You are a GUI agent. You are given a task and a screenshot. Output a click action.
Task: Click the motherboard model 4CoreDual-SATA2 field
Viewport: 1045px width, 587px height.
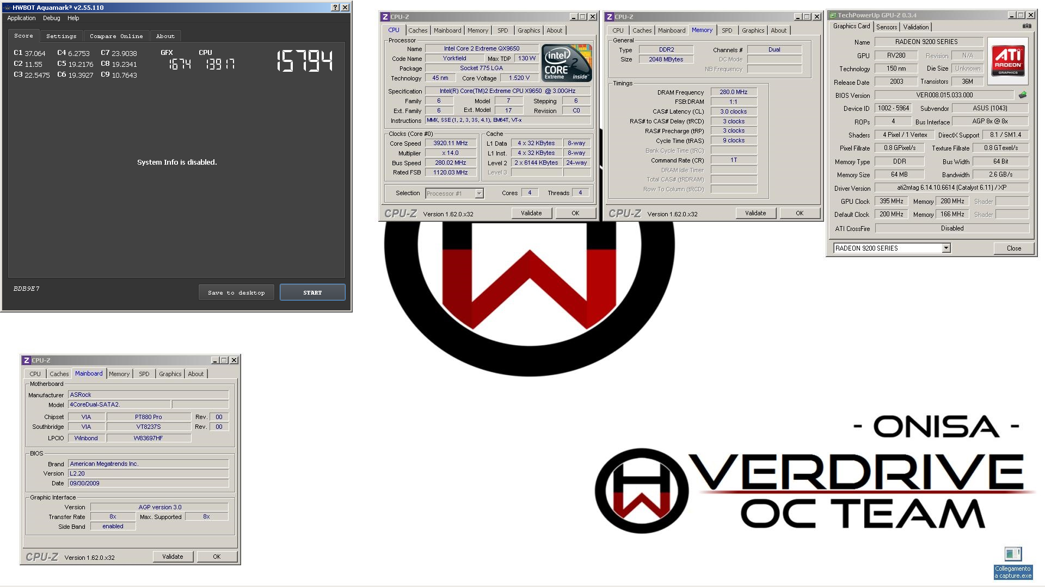(119, 404)
